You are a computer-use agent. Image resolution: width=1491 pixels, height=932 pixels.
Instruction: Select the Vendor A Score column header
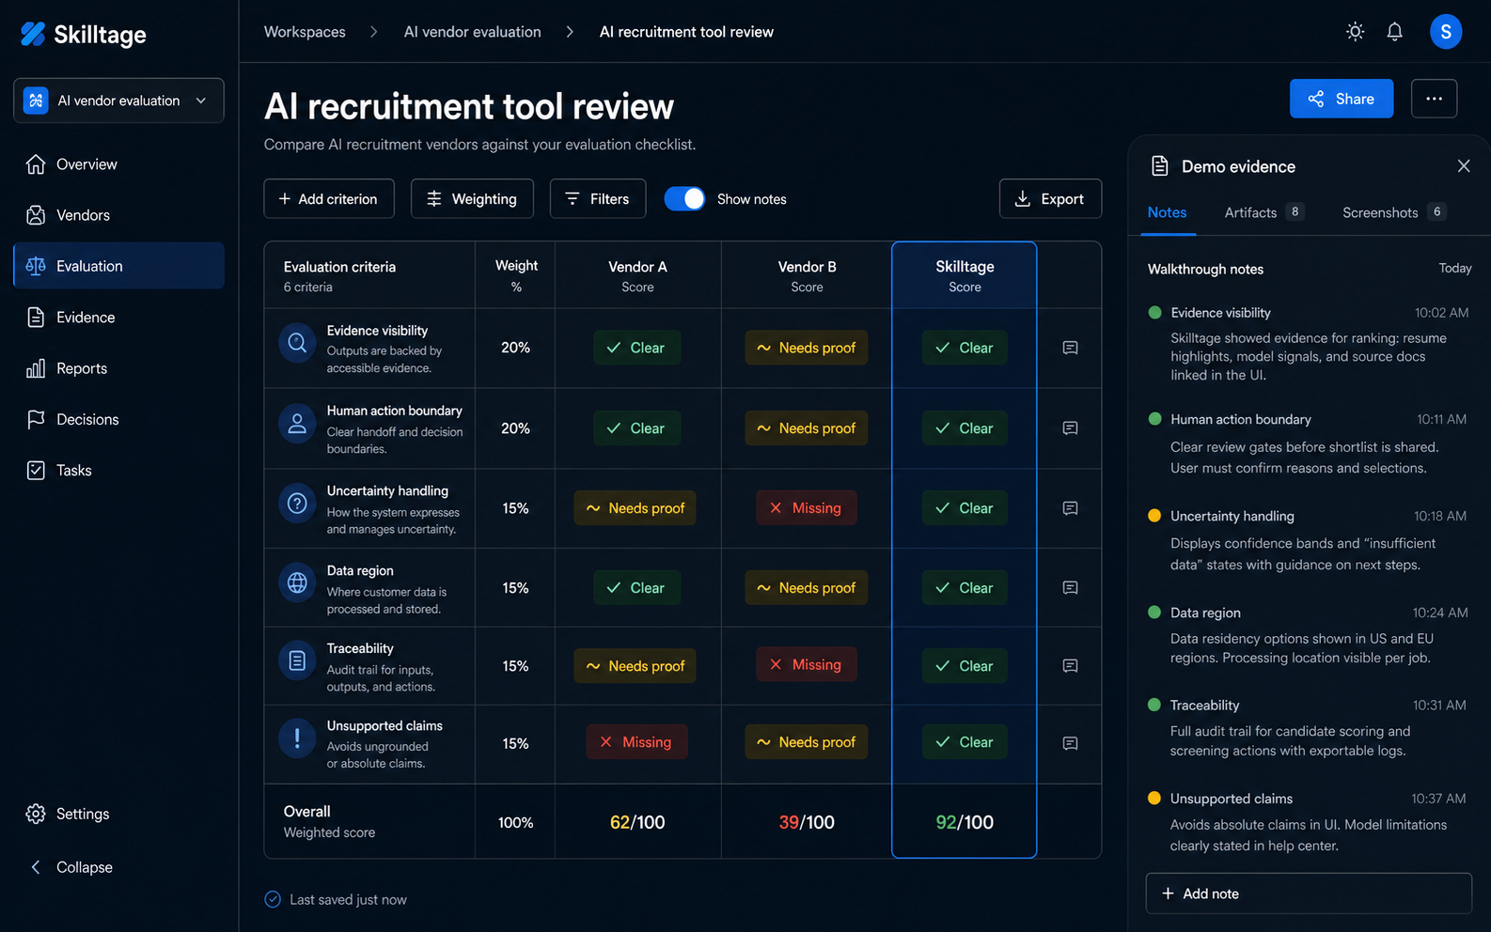pos(637,275)
